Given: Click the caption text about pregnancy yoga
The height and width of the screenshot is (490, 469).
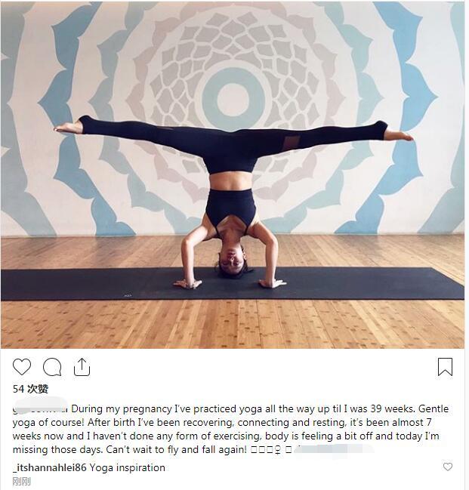Looking at the screenshot, I should coord(231,429).
